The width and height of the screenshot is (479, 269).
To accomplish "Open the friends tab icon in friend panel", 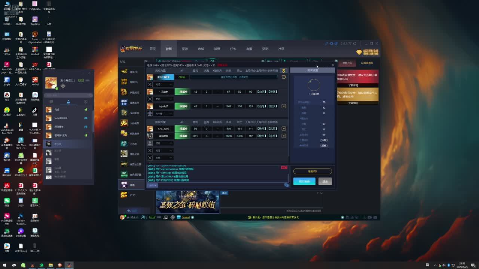I will click(x=68, y=102).
